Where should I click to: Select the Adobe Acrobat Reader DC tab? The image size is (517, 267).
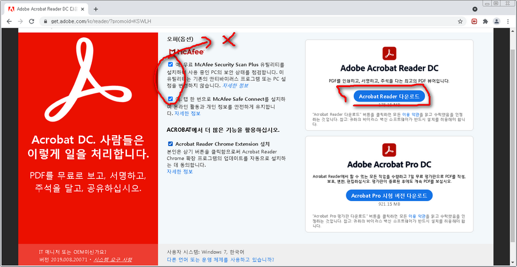(x=46, y=9)
